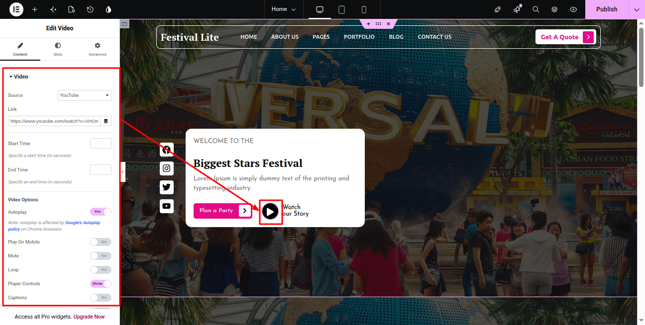The width and height of the screenshot is (645, 325).
Task: Open the Elementor logo menu
Action: click(16, 9)
